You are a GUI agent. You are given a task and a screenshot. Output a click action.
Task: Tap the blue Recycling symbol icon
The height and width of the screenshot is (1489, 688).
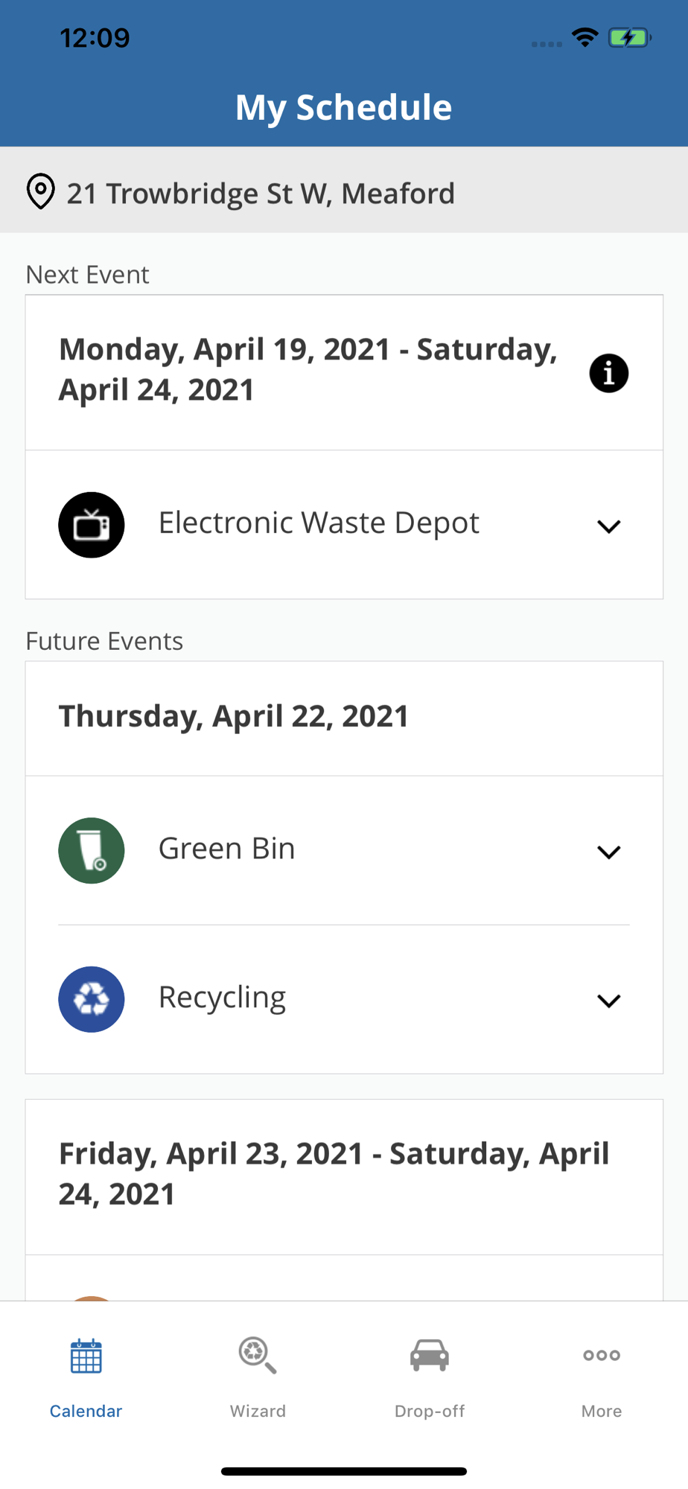coord(92,999)
